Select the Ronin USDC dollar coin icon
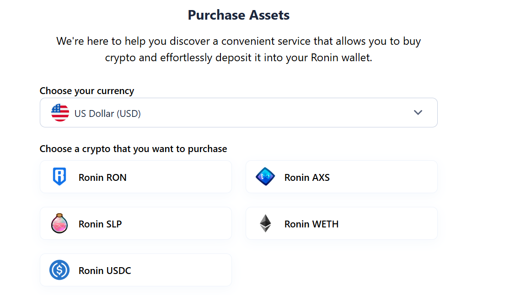Viewport: 505px width, 295px height. [59, 270]
